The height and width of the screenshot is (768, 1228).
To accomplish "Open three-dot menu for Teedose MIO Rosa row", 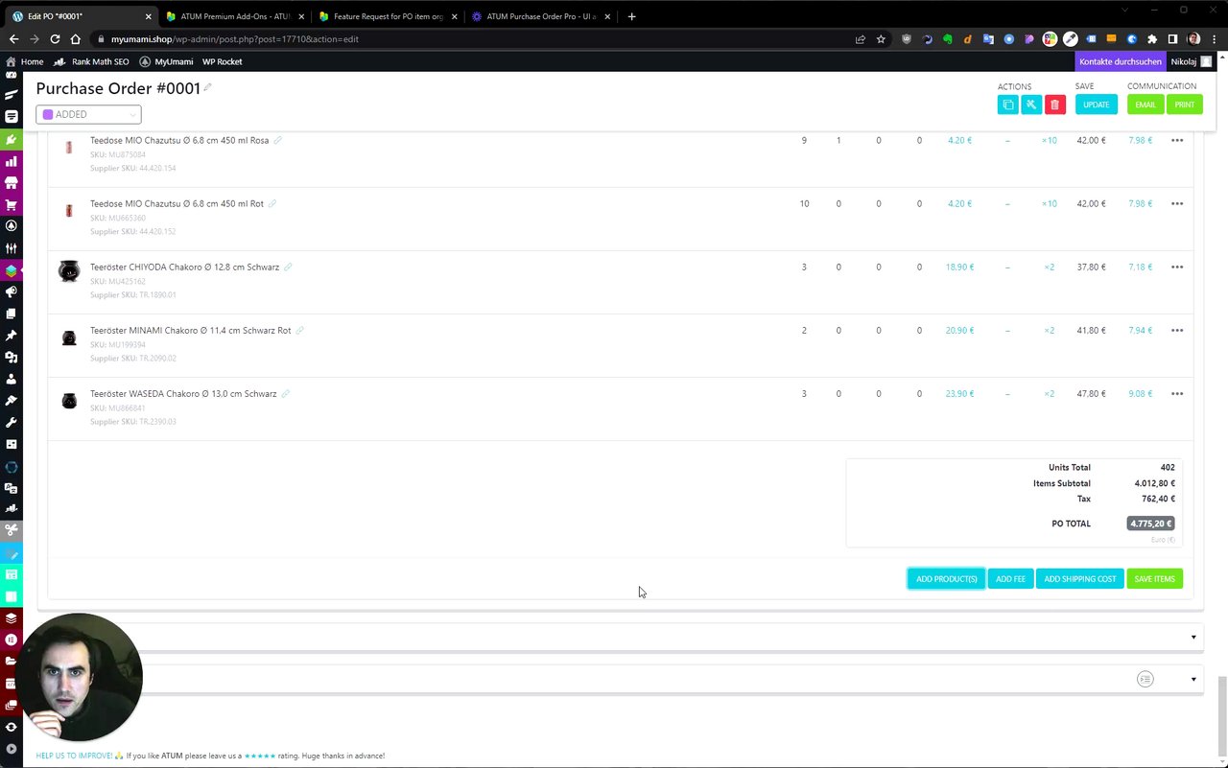I will (1176, 140).
